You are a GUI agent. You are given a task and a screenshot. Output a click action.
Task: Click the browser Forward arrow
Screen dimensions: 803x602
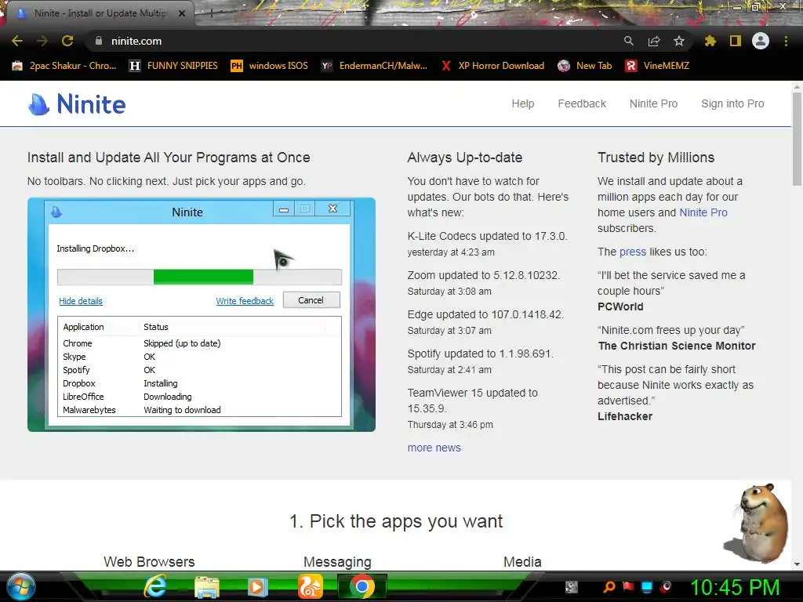coord(42,41)
